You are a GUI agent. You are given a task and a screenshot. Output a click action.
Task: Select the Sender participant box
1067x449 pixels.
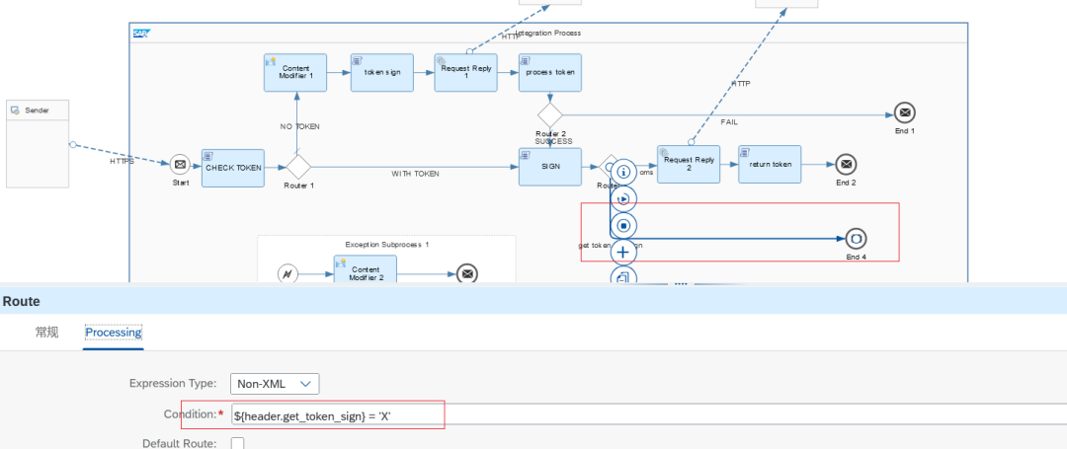(38, 144)
